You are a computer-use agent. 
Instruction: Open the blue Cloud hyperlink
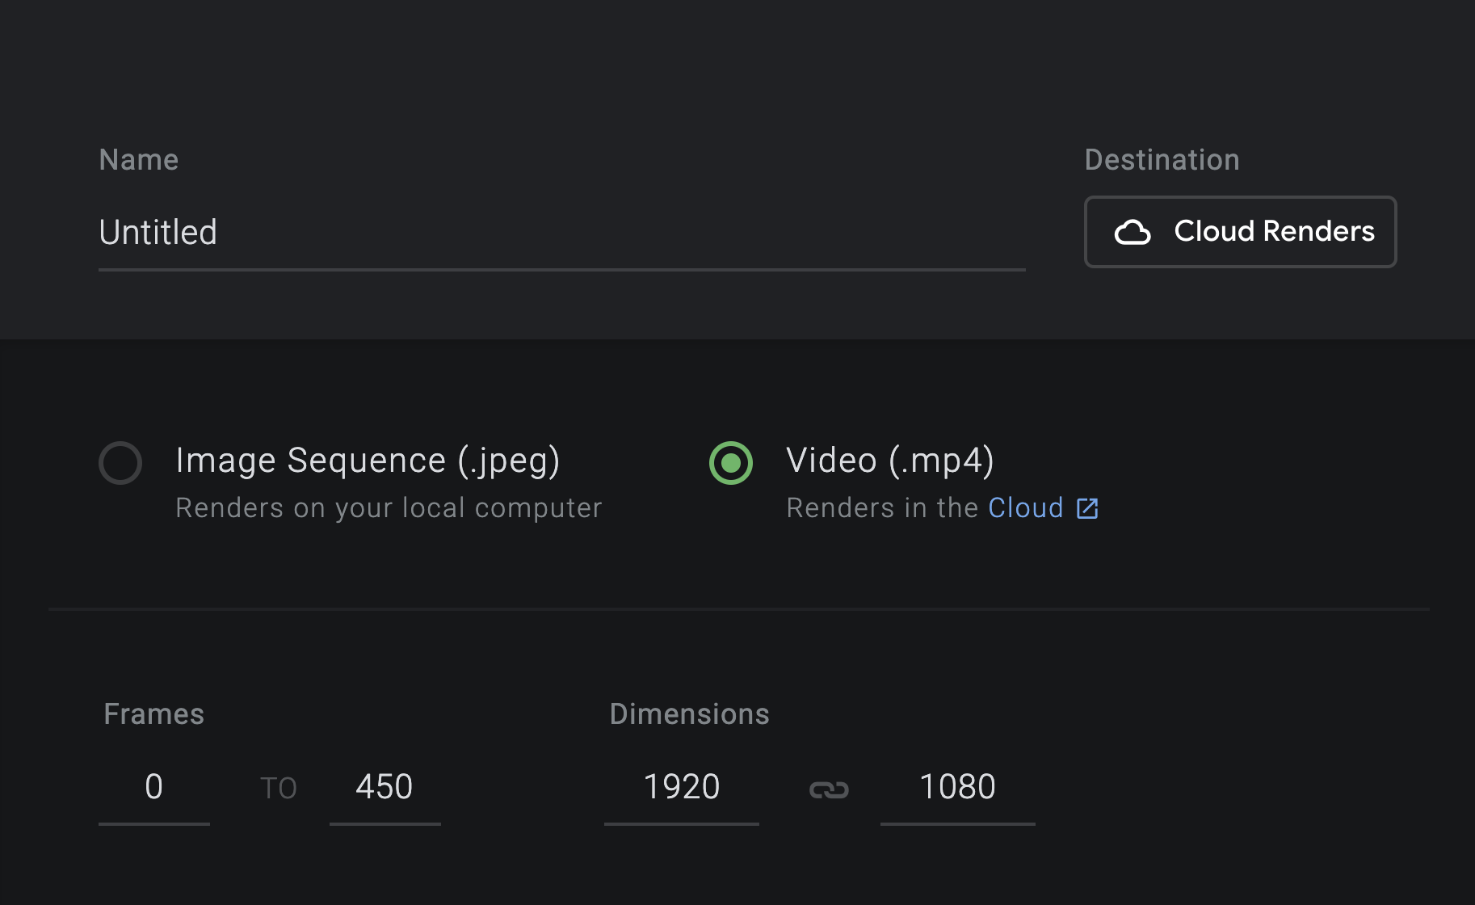tap(1025, 508)
